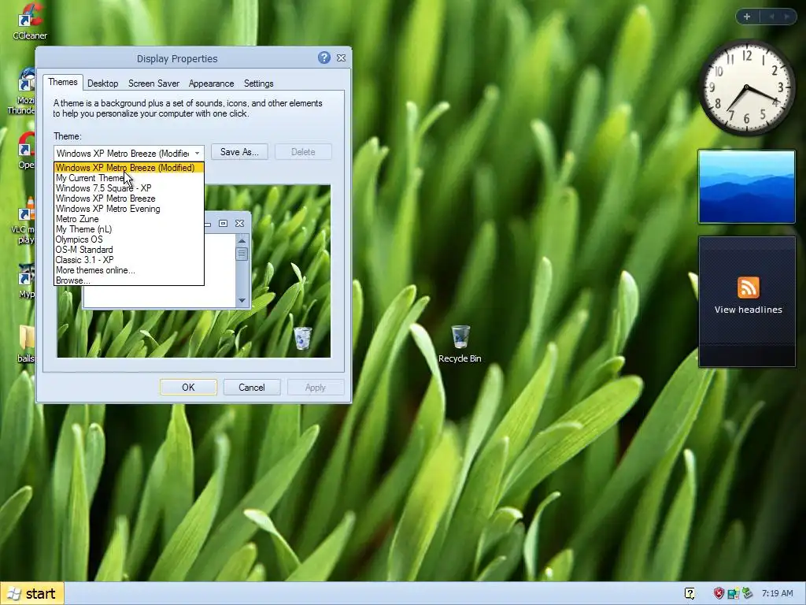Open the red shield security alert tray icon
Screen dimensions: 806x605
tap(719, 593)
